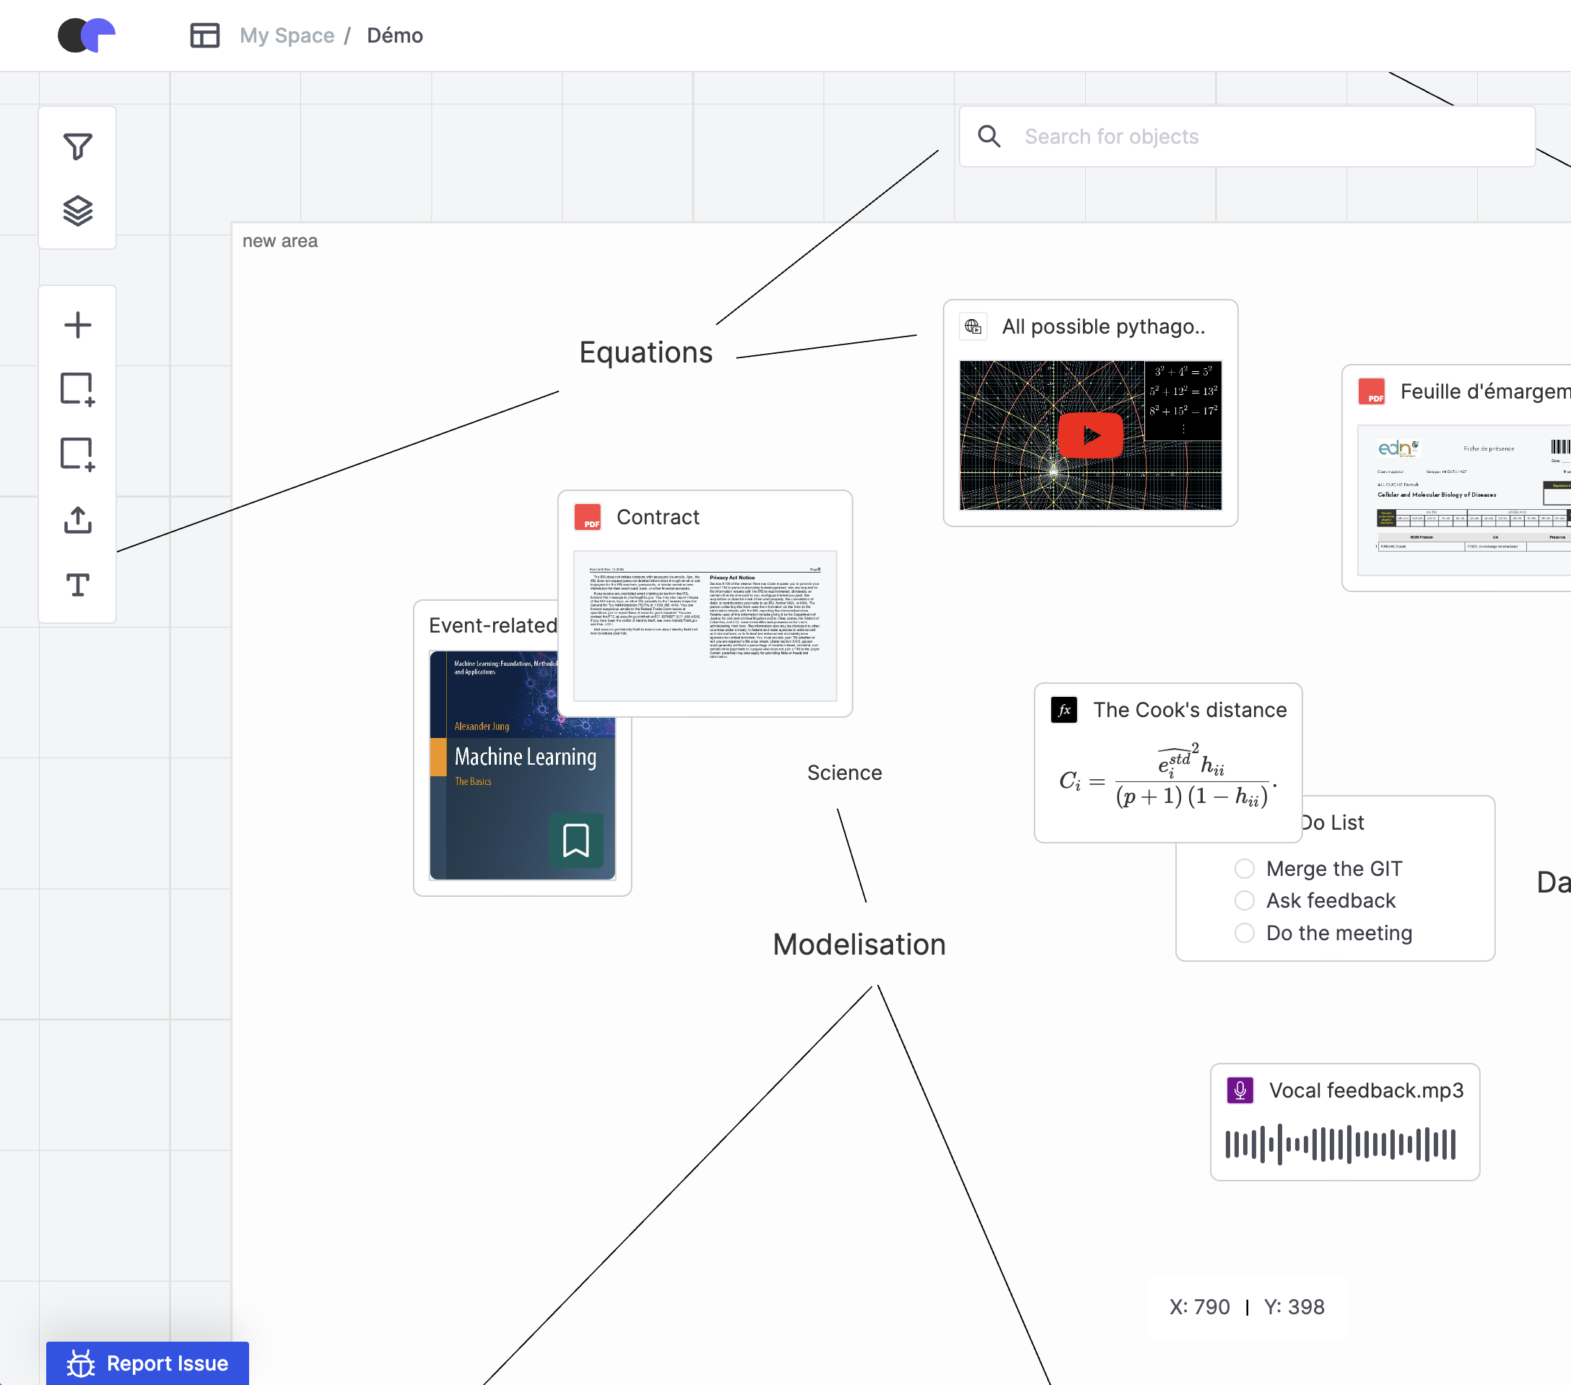Check the 'Ask feedback' task
Image resolution: width=1571 pixels, height=1385 pixels.
(1245, 900)
